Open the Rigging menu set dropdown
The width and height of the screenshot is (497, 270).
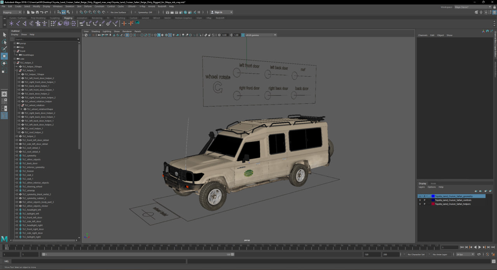(12, 12)
